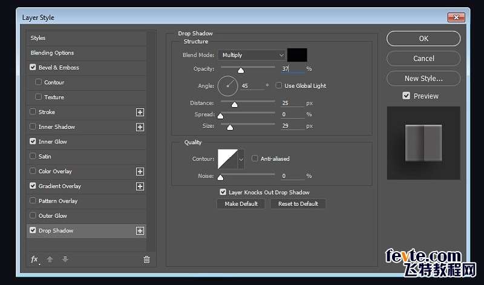Click the Angle value field

click(252, 86)
